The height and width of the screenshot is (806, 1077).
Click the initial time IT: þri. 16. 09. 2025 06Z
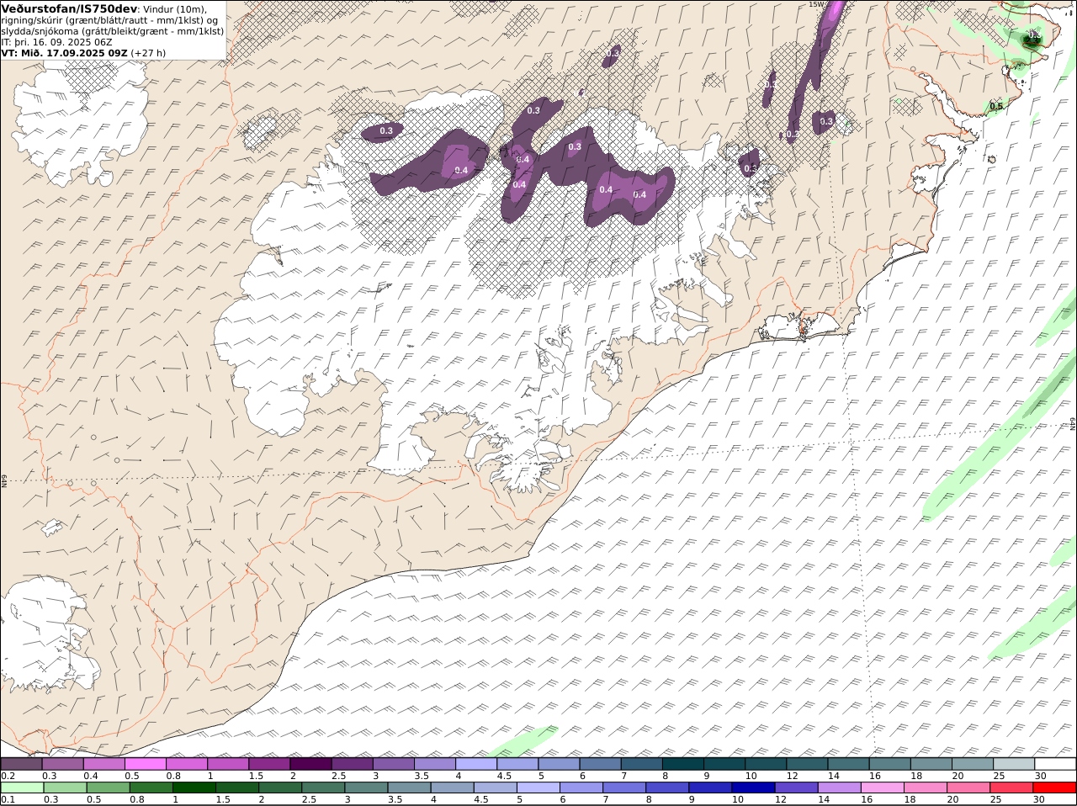point(56,41)
